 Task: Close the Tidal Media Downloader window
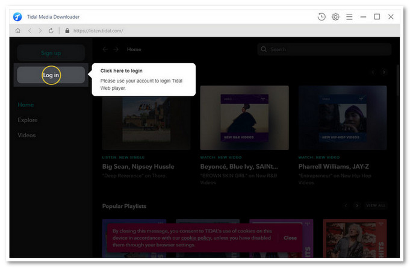pyautogui.click(x=391, y=17)
